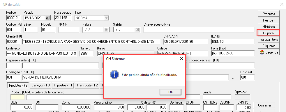Switch to the Serviços - F9 tab

coord(40,85)
